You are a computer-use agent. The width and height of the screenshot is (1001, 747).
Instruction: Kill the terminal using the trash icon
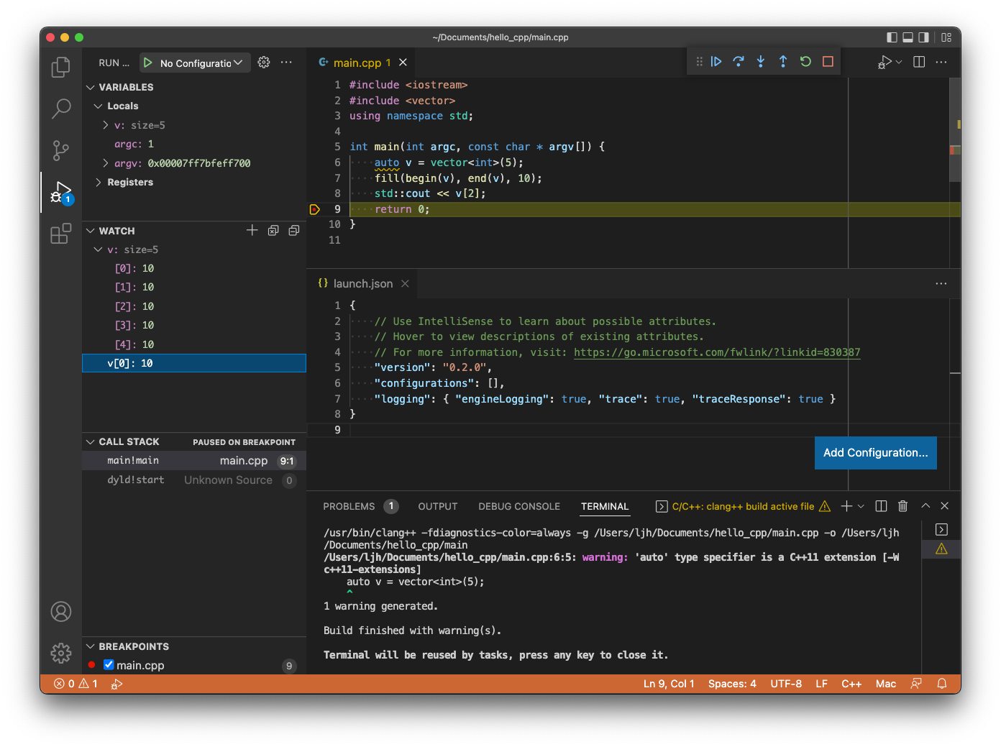pyautogui.click(x=902, y=506)
